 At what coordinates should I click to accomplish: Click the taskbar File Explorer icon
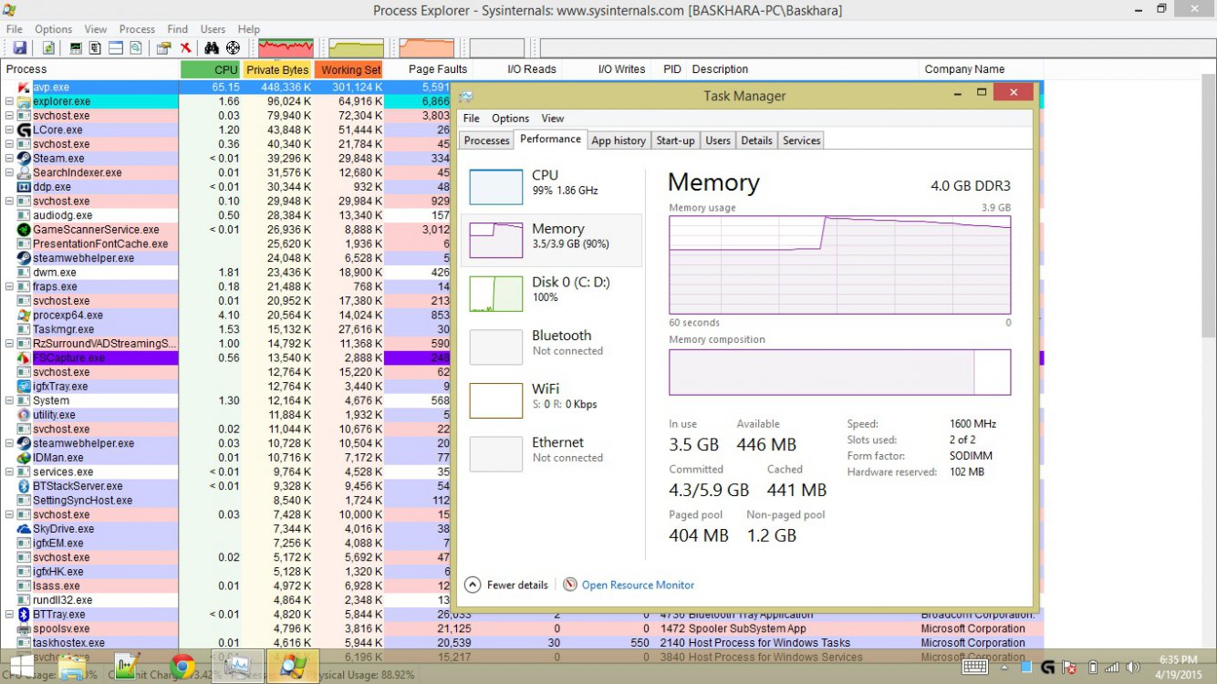73,668
